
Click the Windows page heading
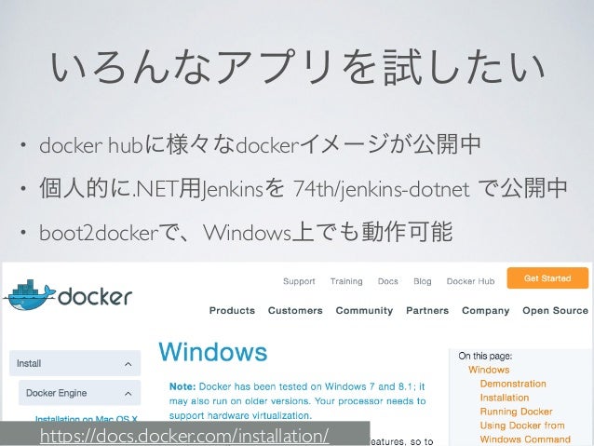pyautogui.click(x=213, y=352)
